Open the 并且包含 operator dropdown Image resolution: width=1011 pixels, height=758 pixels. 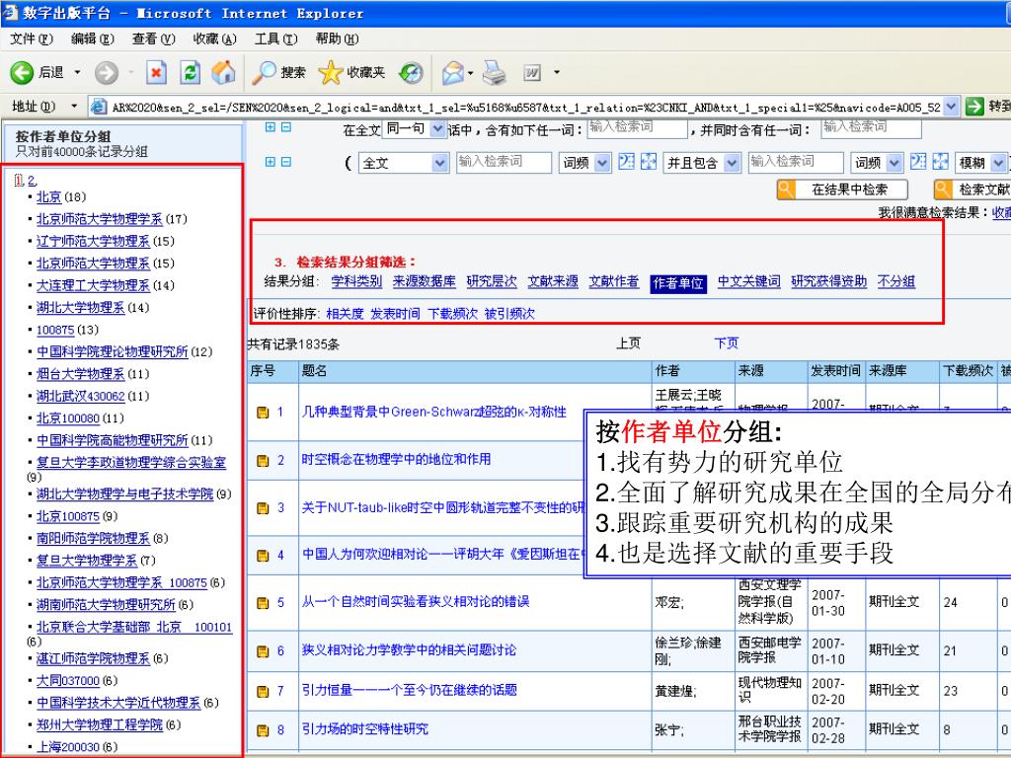coord(702,163)
